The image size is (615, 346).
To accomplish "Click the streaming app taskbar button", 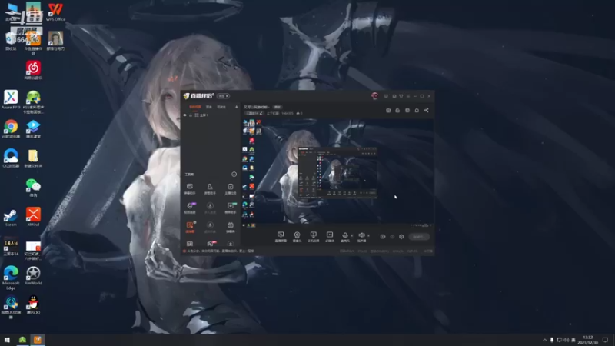I will [x=37, y=340].
